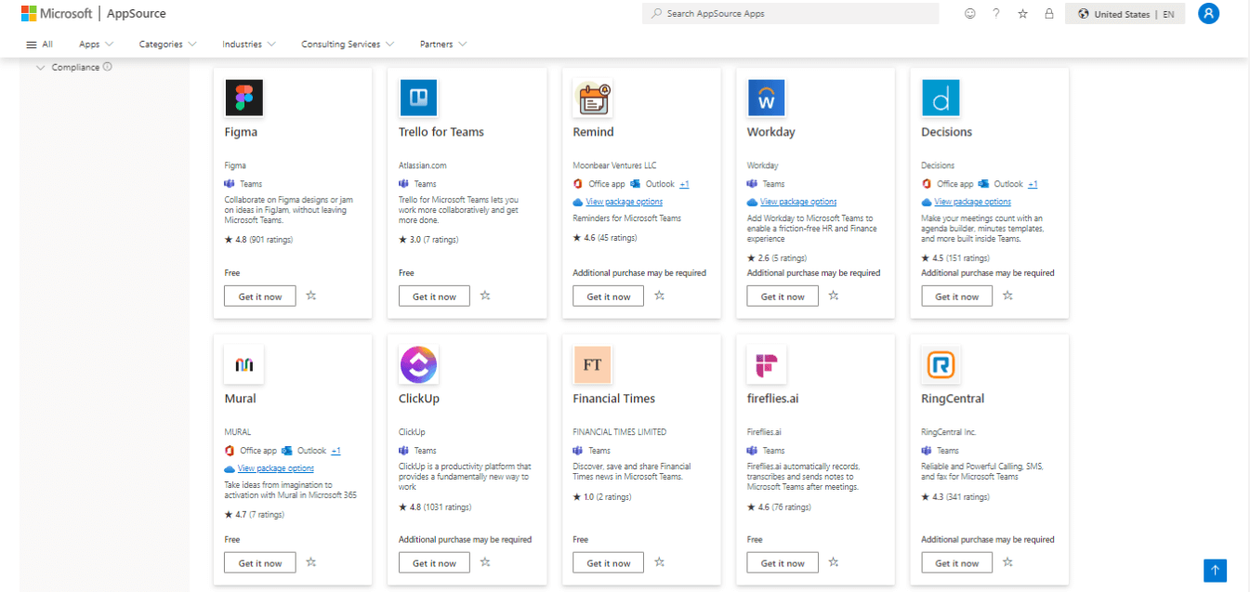Screen dimensions: 1250x592
Task: Save Figma to favorites with star
Action: click(311, 296)
